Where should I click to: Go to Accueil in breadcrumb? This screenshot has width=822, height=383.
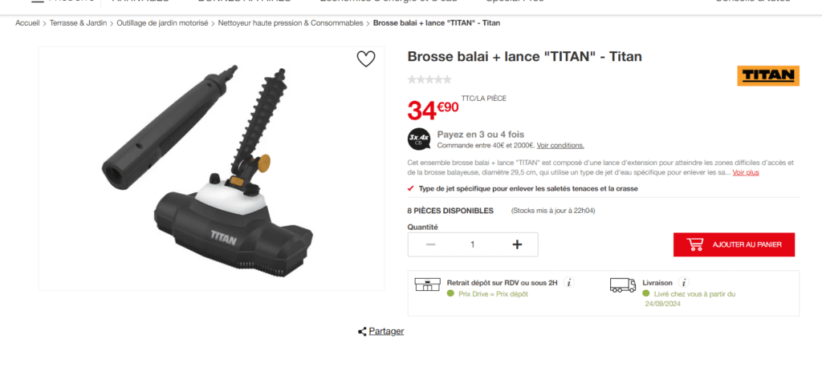coord(27,23)
